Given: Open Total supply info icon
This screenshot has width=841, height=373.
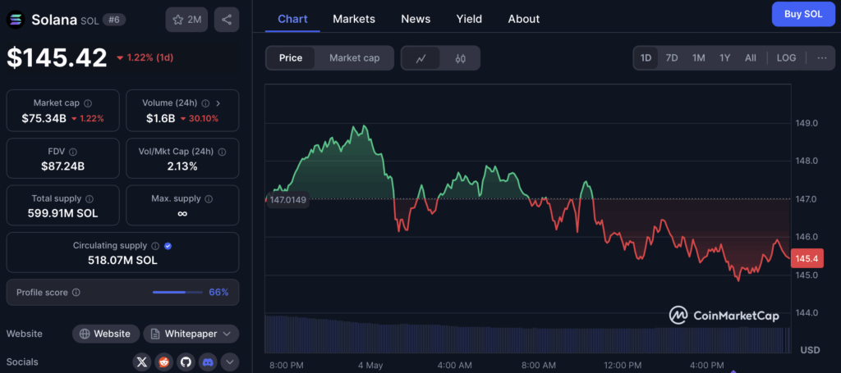Looking at the screenshot, I should click(x=90, y=198).
